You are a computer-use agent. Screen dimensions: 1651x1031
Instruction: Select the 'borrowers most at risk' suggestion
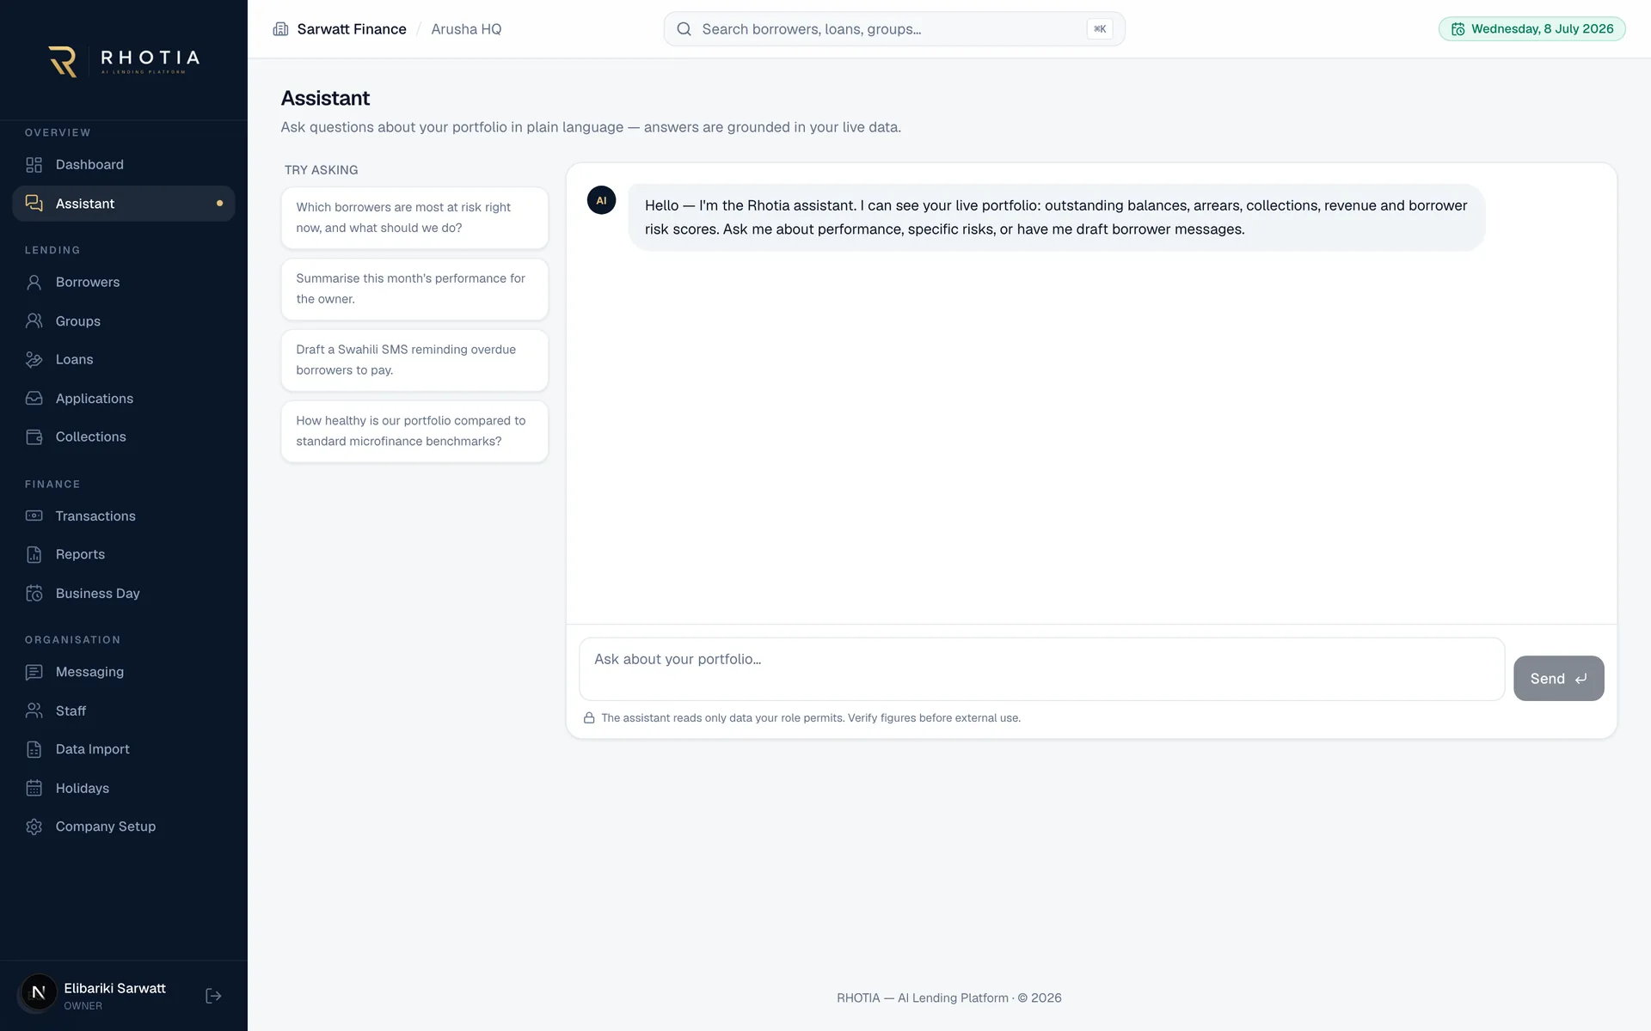pyautogui.click(x=414, y=217)
